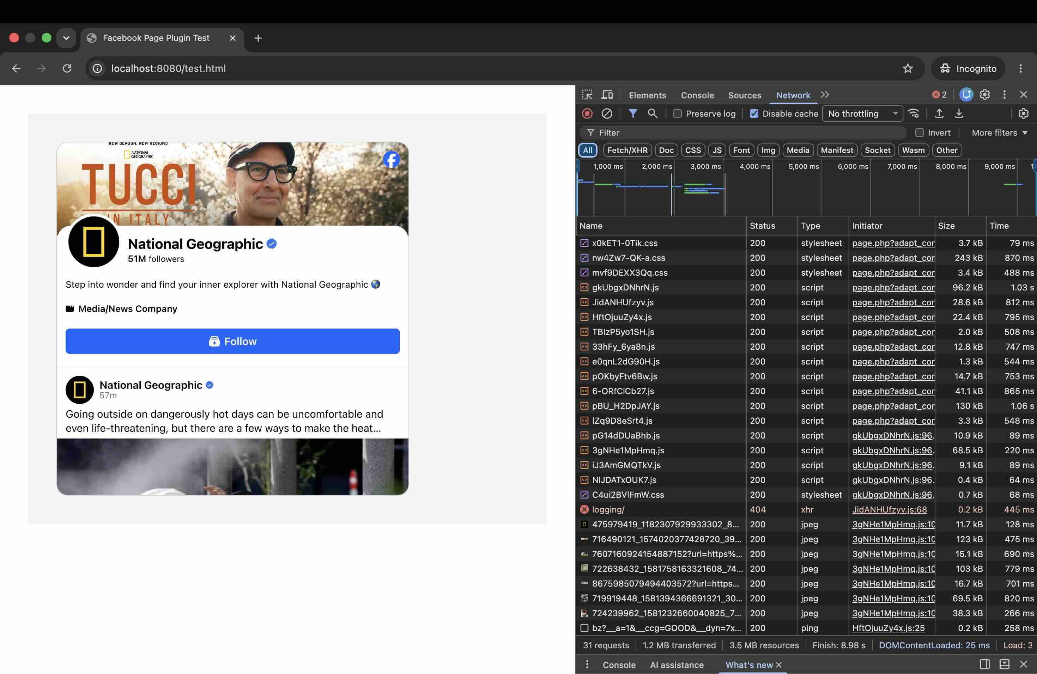Open the No throttling dropdown
This screenshot has width=1037, height=674.
(862, 114)
